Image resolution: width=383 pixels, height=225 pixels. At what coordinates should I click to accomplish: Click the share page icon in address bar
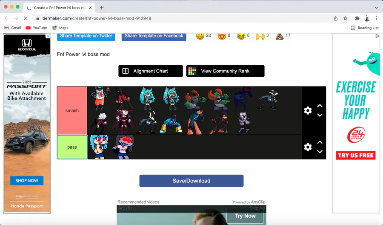click(336, 18)
